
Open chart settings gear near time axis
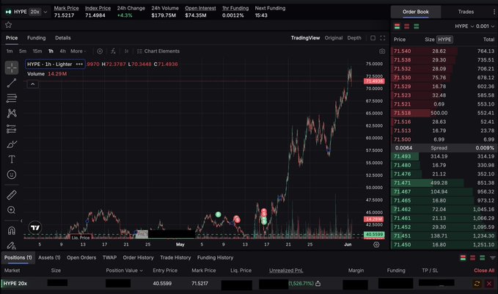click(x=376, y=244)
